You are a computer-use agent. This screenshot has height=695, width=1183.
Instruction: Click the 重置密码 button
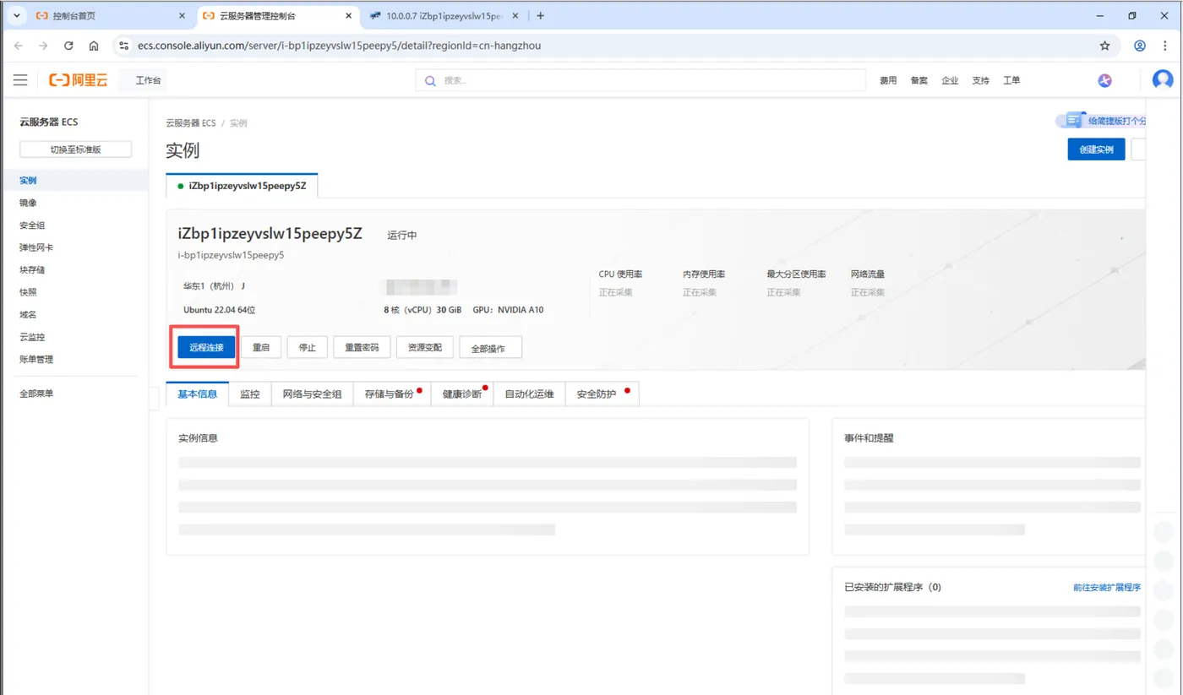[x=362, y=347]
